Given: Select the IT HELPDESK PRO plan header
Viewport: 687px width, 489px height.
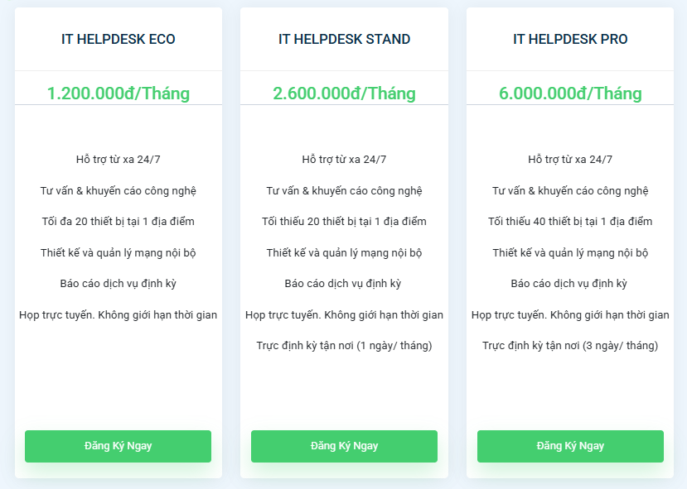Looking at the screenshot, I should coord(569,38).
